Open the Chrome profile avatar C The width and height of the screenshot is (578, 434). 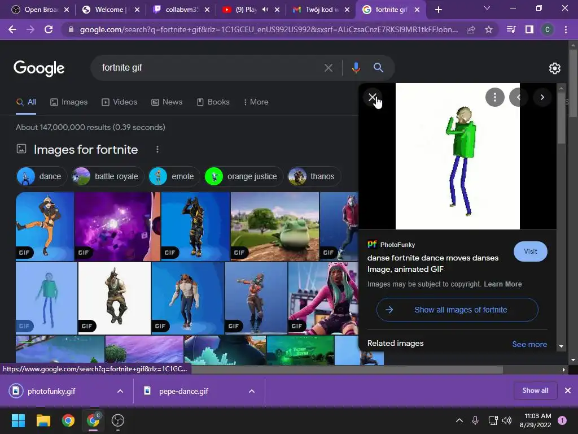(x=548, y=29)
